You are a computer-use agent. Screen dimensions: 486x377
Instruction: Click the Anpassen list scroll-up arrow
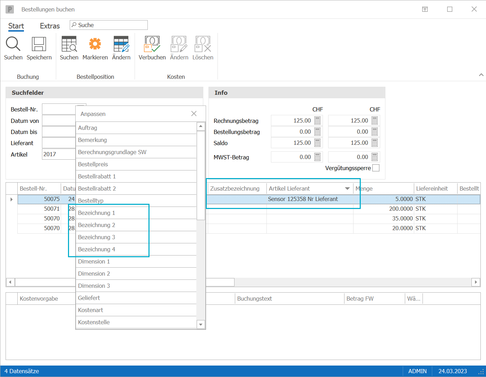click(201, 126)
